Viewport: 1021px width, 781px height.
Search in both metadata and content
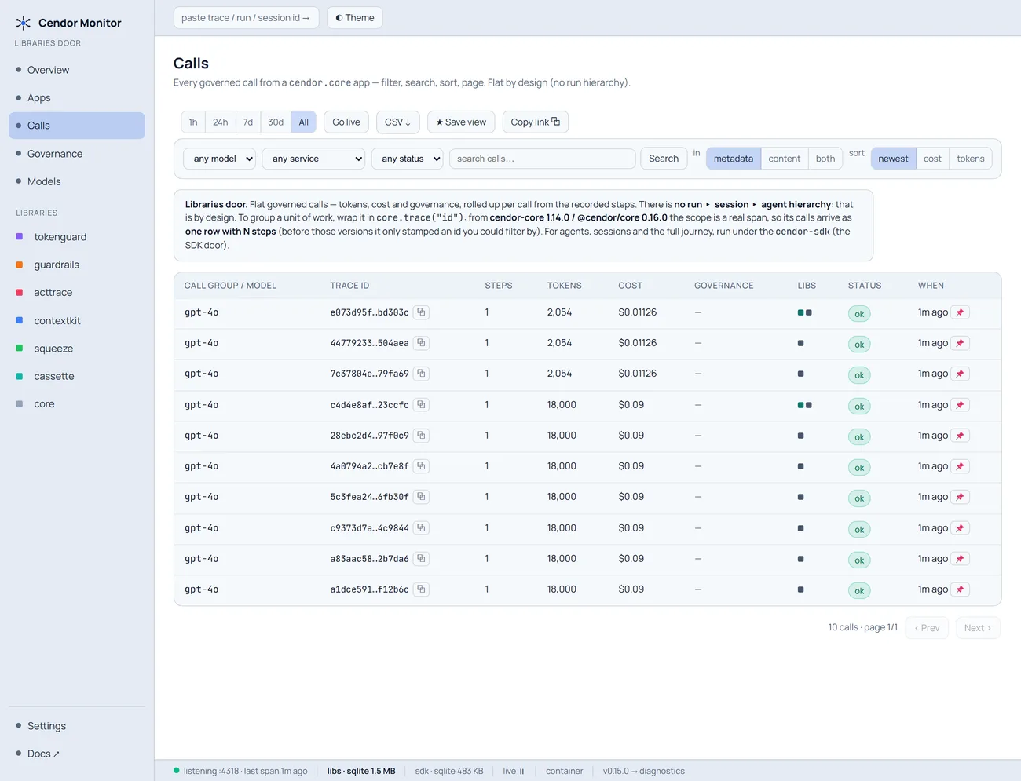pyautogui.click(x=825, y=159)
